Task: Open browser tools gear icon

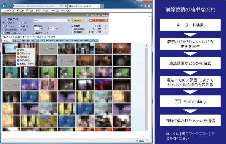Action: pos(149,6)
